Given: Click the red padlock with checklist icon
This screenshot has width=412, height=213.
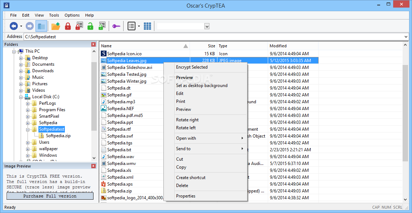Looking at the screenshot, I should pos(79,26).
